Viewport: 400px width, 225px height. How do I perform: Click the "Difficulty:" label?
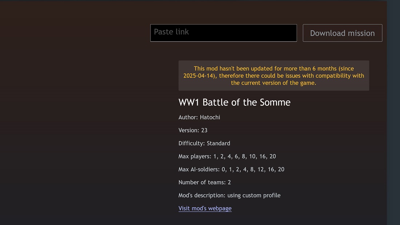pyautogui.click(x=192, y=143)
